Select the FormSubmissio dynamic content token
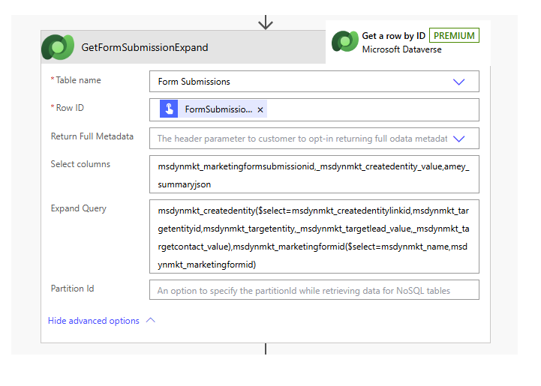The width and height of the screenshot is (541, 386). (213, 109)
